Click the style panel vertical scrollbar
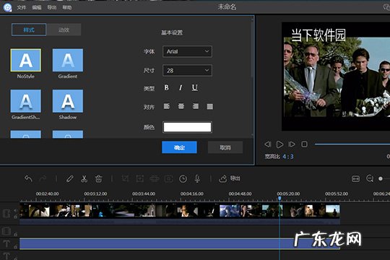The height and width of the screenshot is (260, 390). point(252,50)
